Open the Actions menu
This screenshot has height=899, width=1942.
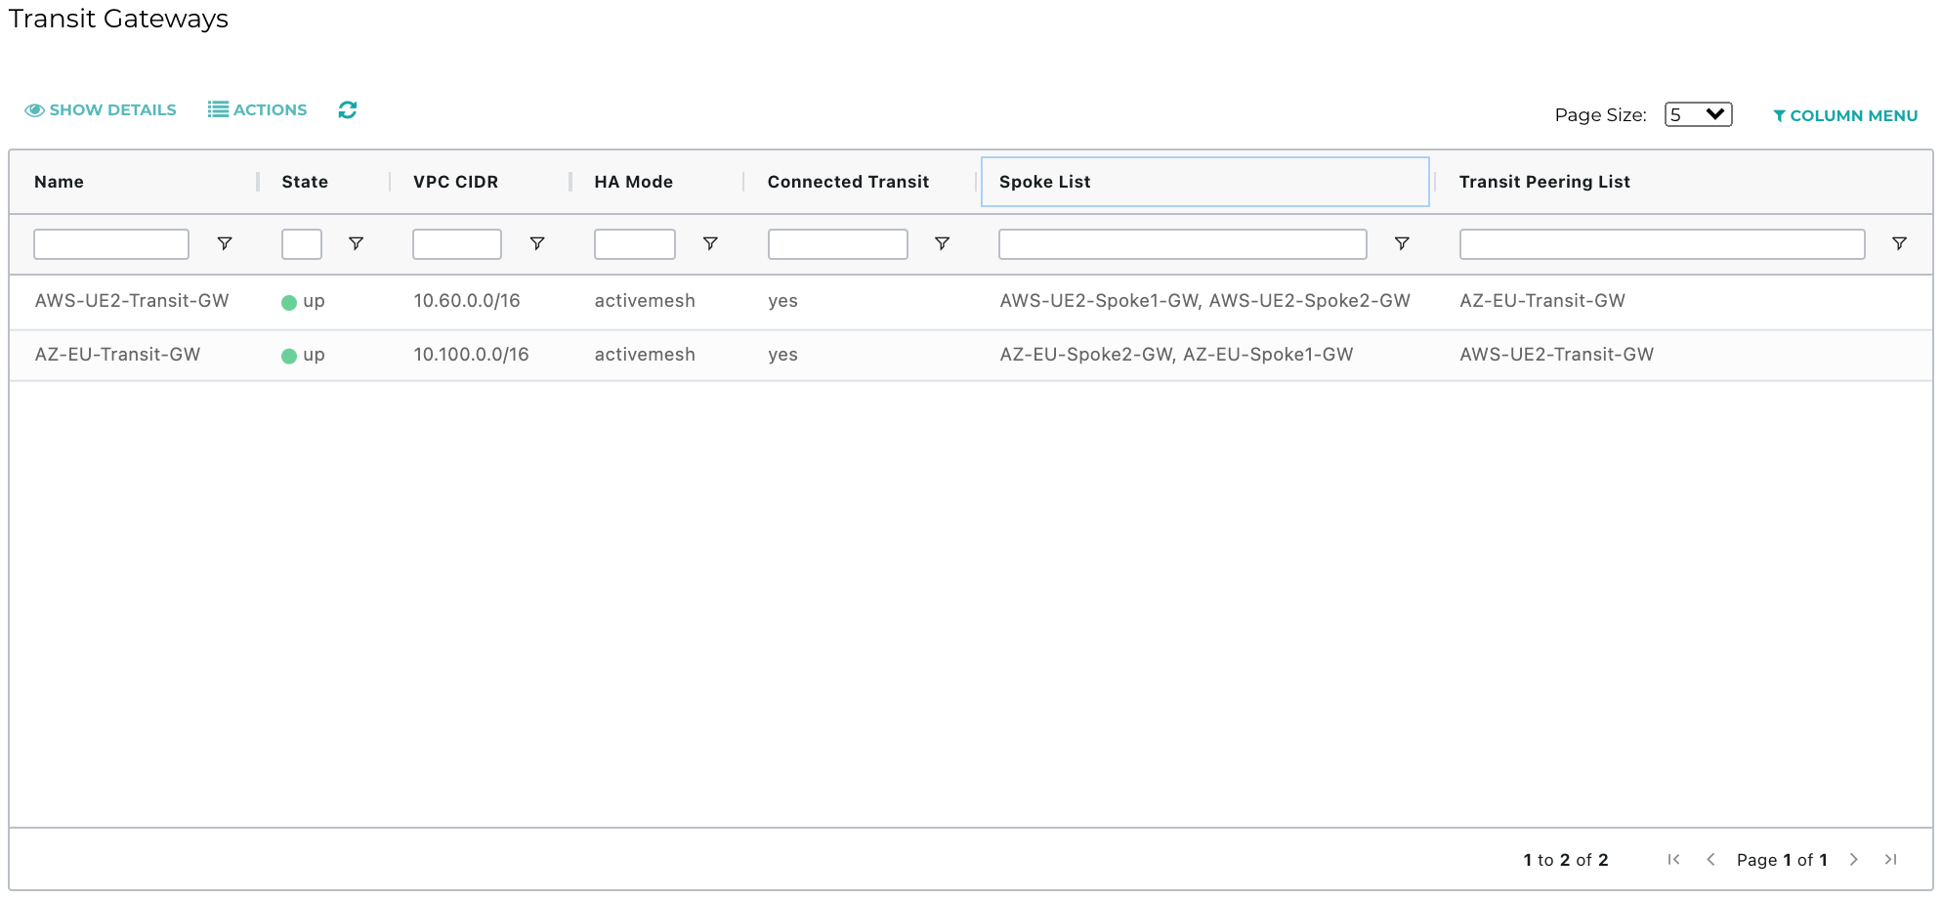coord(258,109)
